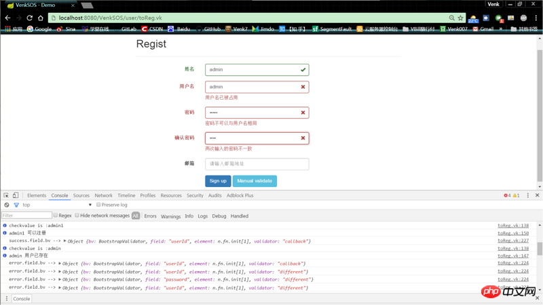Click the empty email input field
Screen dimensions: 543x305
(257, 164)
